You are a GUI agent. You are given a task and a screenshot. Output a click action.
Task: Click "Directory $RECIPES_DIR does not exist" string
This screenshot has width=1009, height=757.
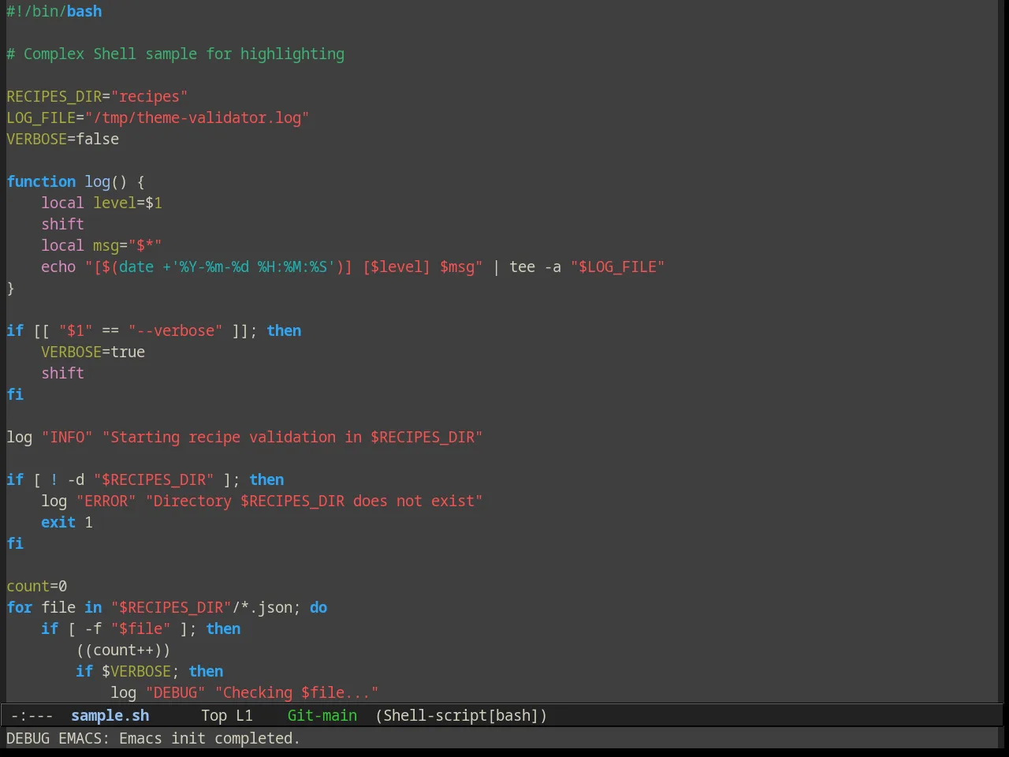(314, 501)
